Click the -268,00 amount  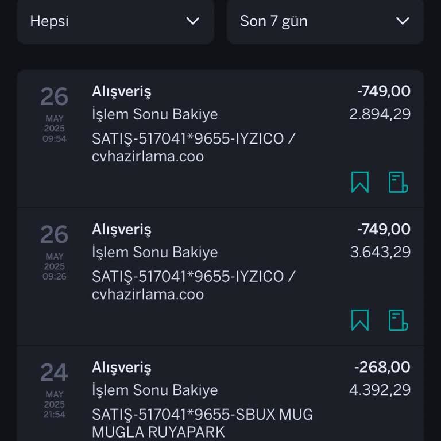point(382,367)
